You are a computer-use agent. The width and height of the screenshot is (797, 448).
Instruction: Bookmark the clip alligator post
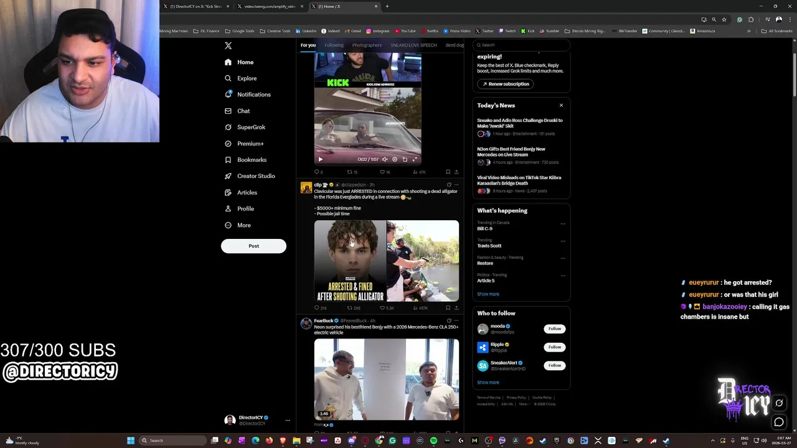(448, 308)
